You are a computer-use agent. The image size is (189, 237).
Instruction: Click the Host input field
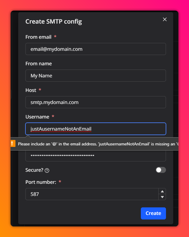point(96,102)
